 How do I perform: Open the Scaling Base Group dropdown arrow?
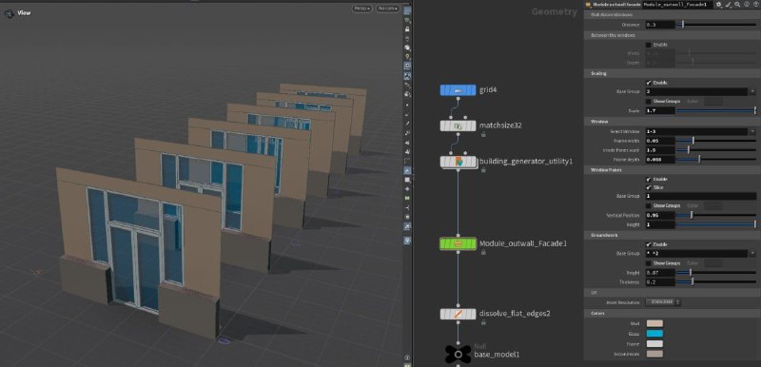tap(752, 91)
